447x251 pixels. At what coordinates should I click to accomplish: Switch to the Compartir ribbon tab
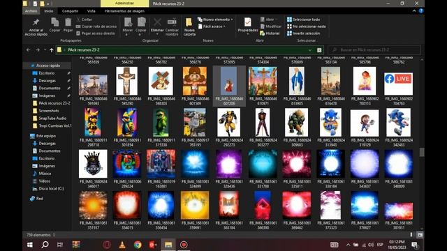coord(70,11)
